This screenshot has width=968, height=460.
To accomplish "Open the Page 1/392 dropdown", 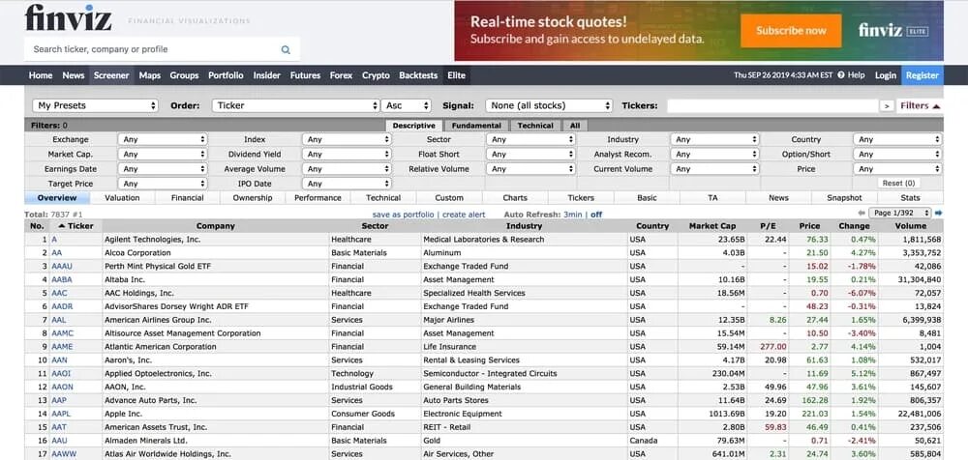I will (x=899, y=214).
